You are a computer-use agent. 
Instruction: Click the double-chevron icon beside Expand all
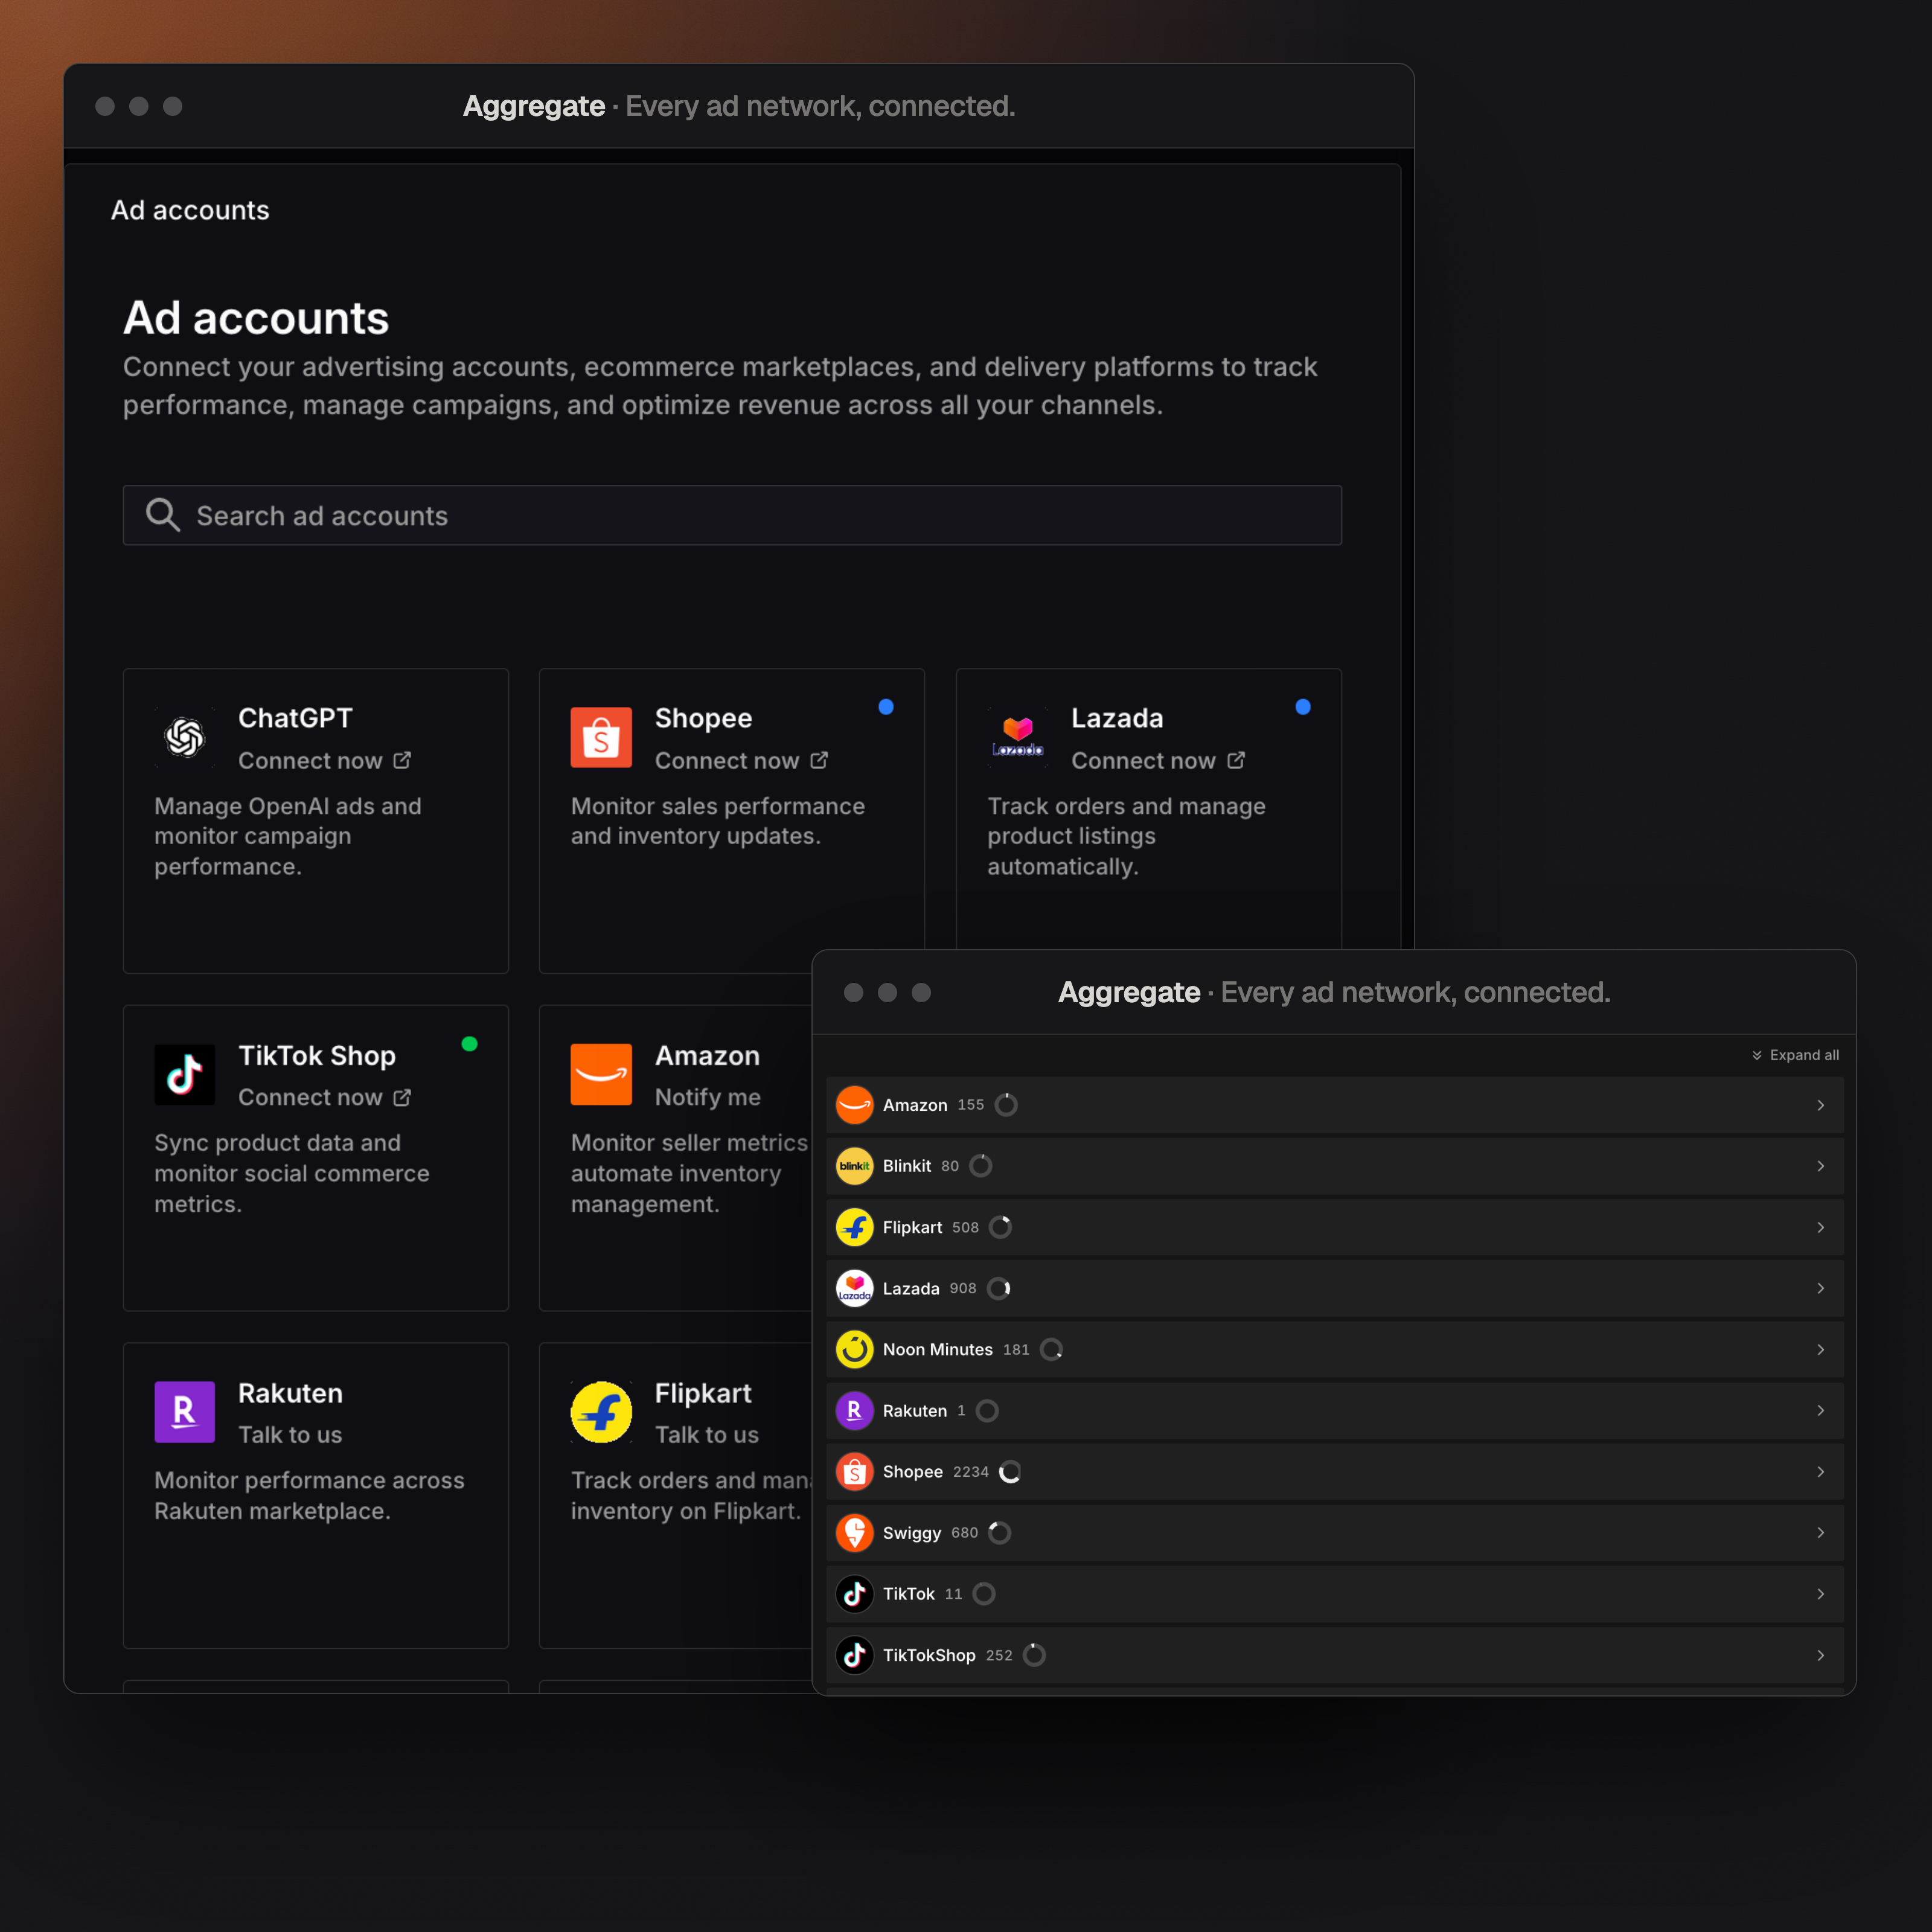coord(1757,1055)
